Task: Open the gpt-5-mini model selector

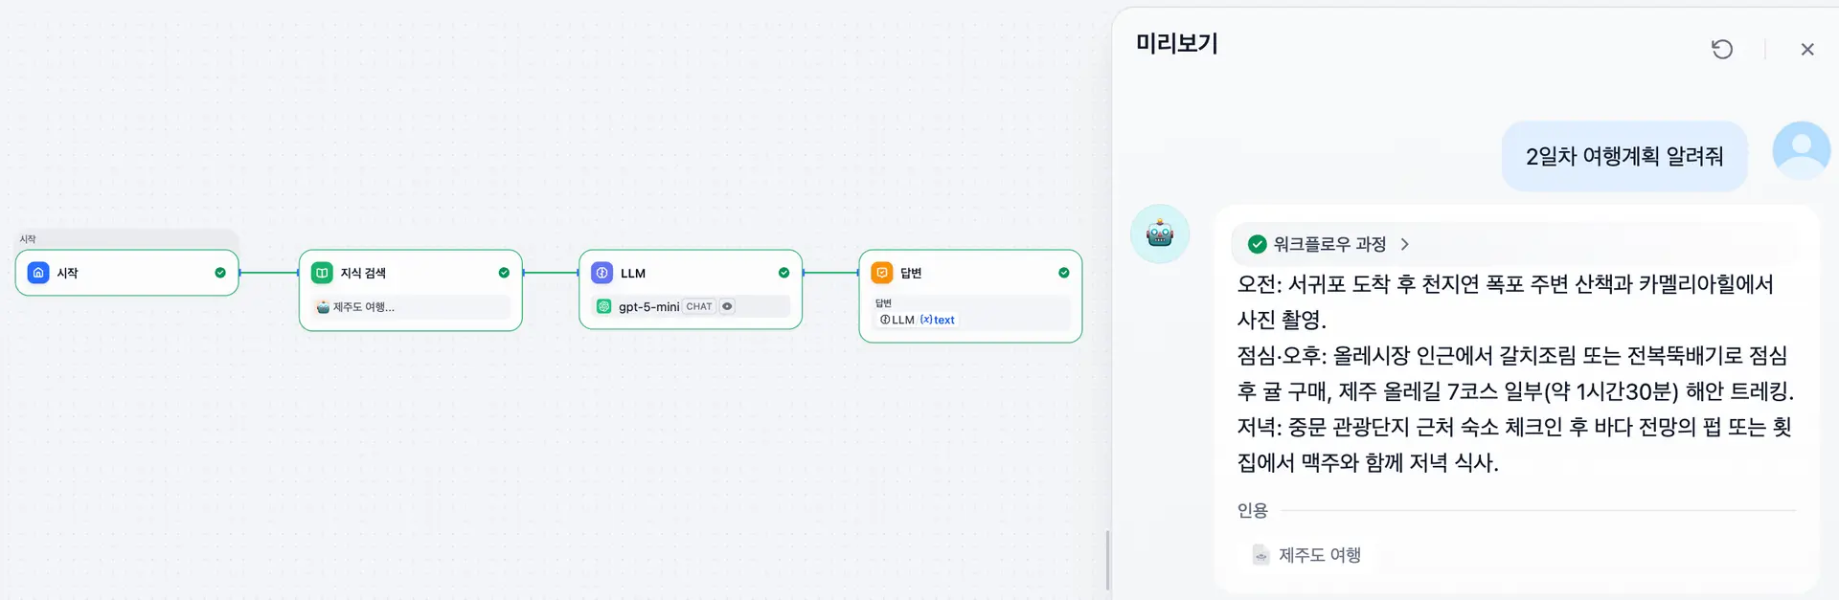Action: 648,306
